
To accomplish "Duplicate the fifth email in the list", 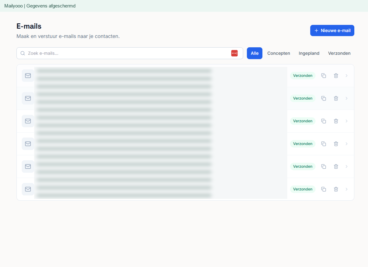I will 323,166.
